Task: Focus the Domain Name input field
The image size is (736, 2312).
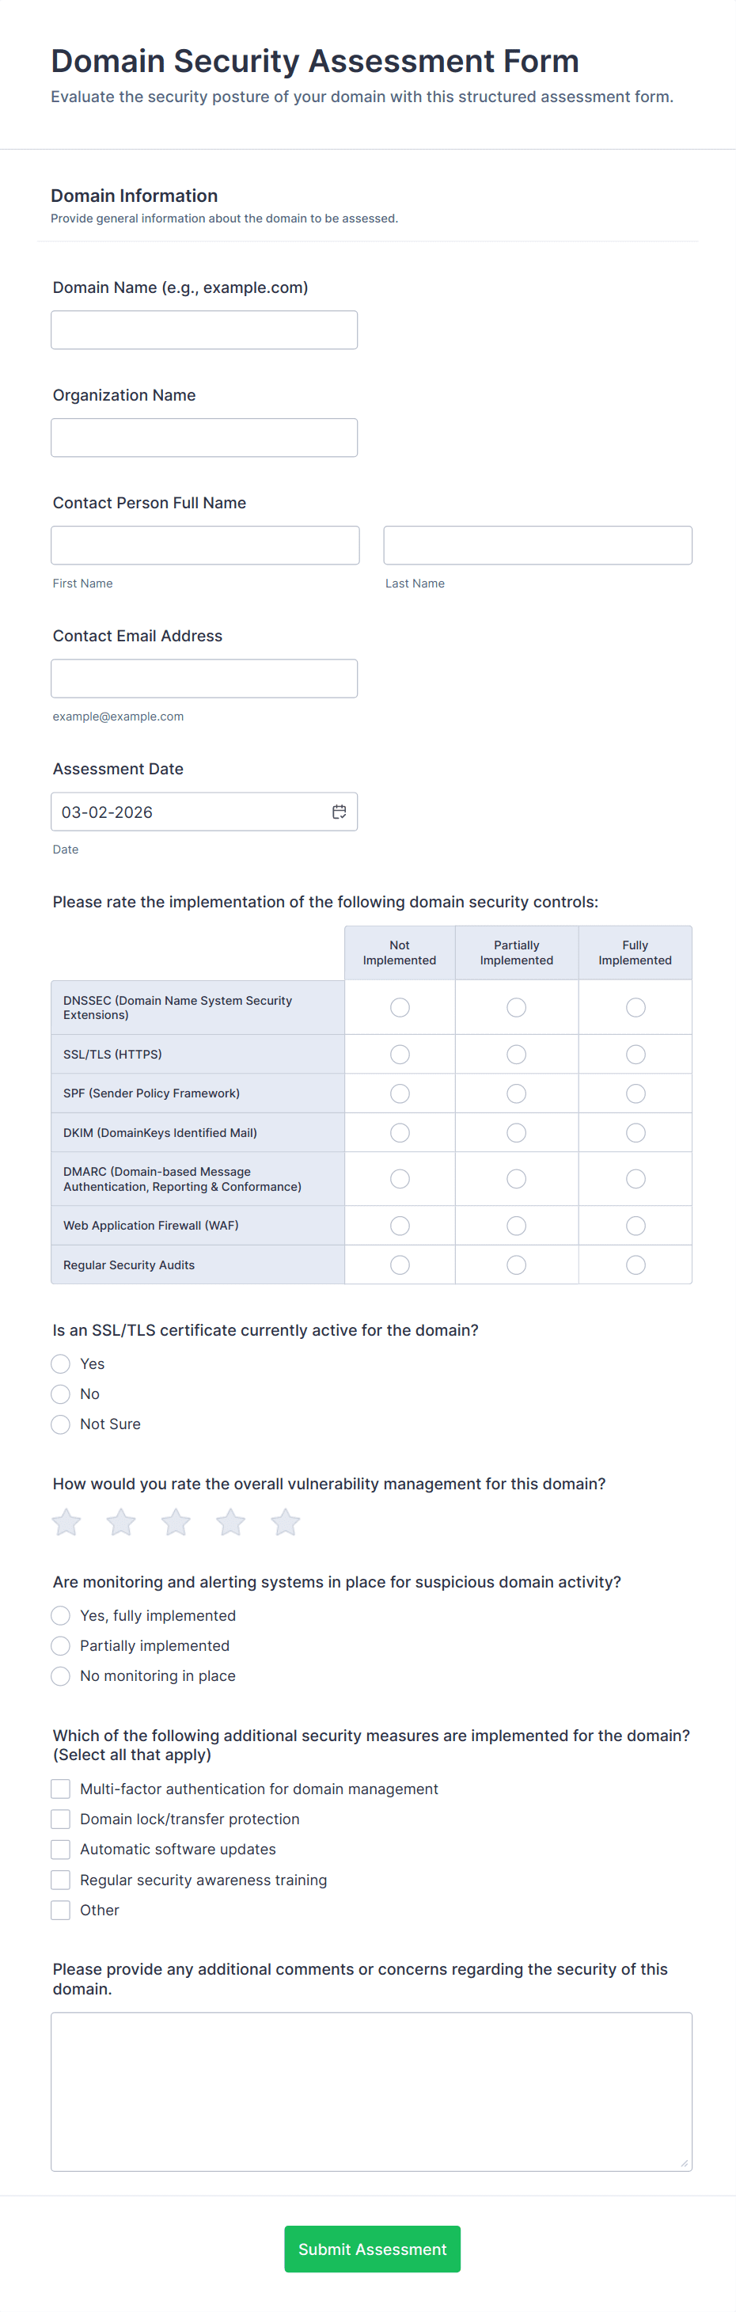Action: [x=205, y=330]
